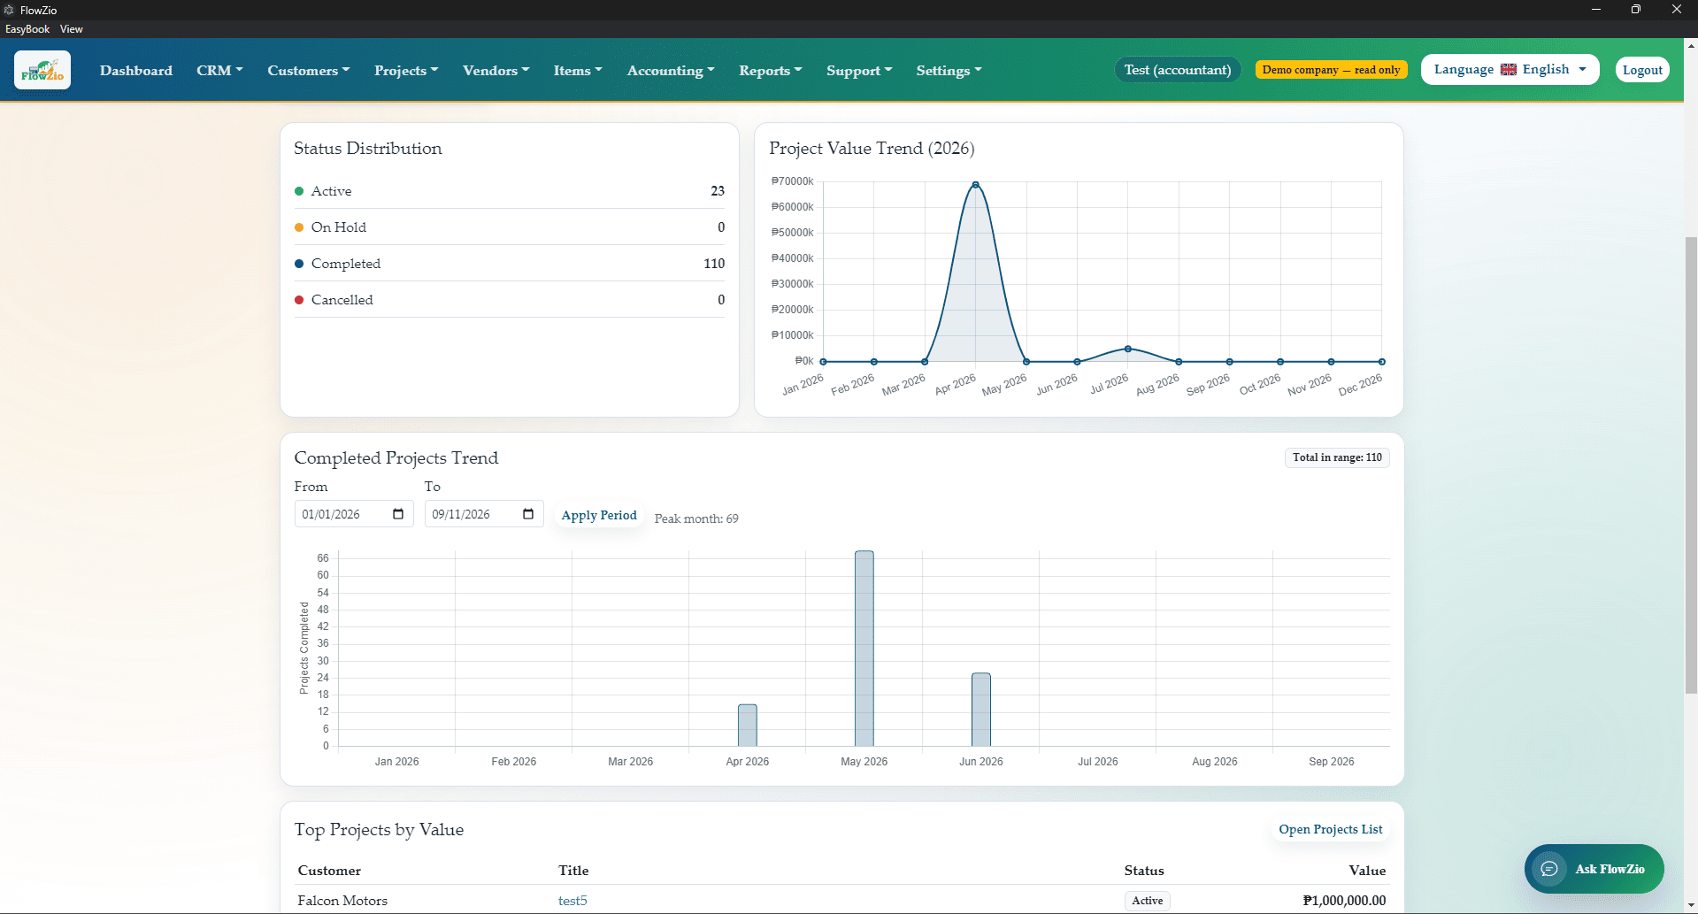Image resolution: width=1698 pixels, height=914 pixels.
Task: Expand the CRM dropdown menu
Action: pyautogui.click(x=219, y=70)
